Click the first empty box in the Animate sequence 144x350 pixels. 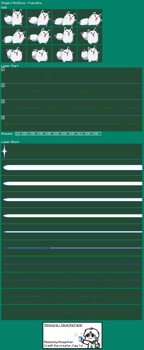21,134
